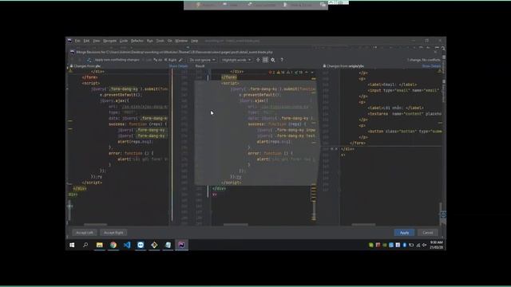
Task: Open the Navigate menu
Action: (110, 41)
